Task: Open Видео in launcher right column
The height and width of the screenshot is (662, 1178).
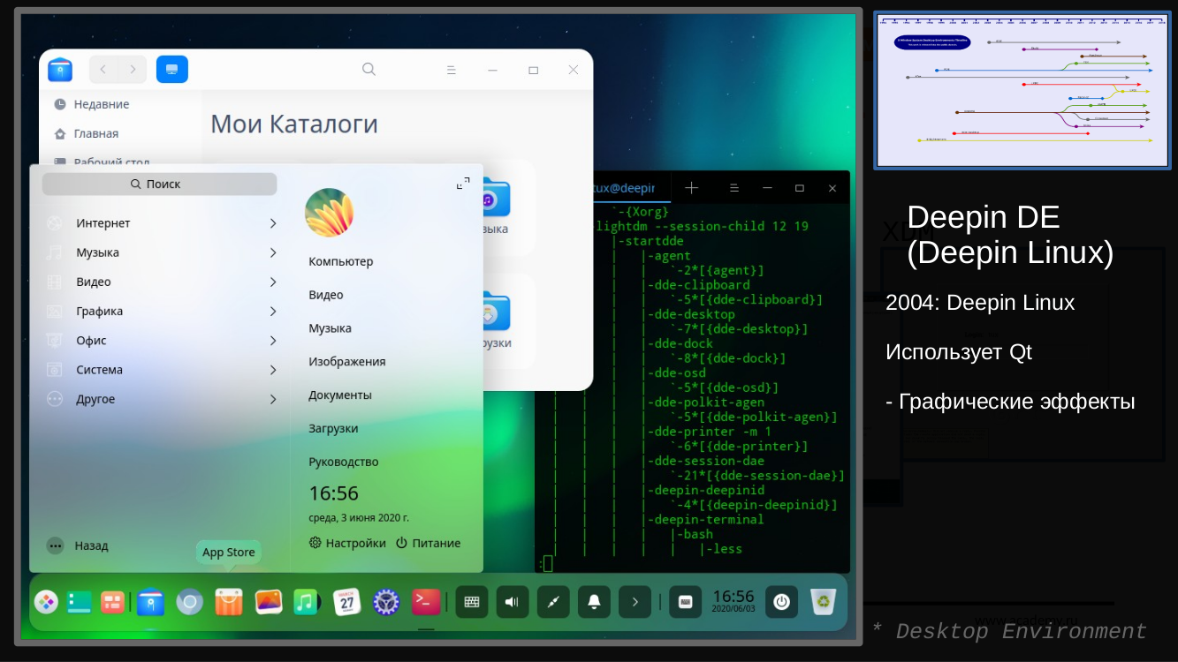Action: pos(326,295)
